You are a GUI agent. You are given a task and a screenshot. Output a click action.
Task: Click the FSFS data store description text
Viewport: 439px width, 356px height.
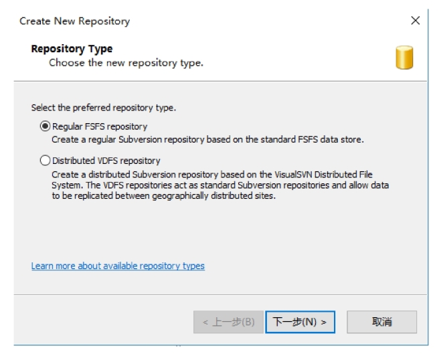click(x=207, y=139)
